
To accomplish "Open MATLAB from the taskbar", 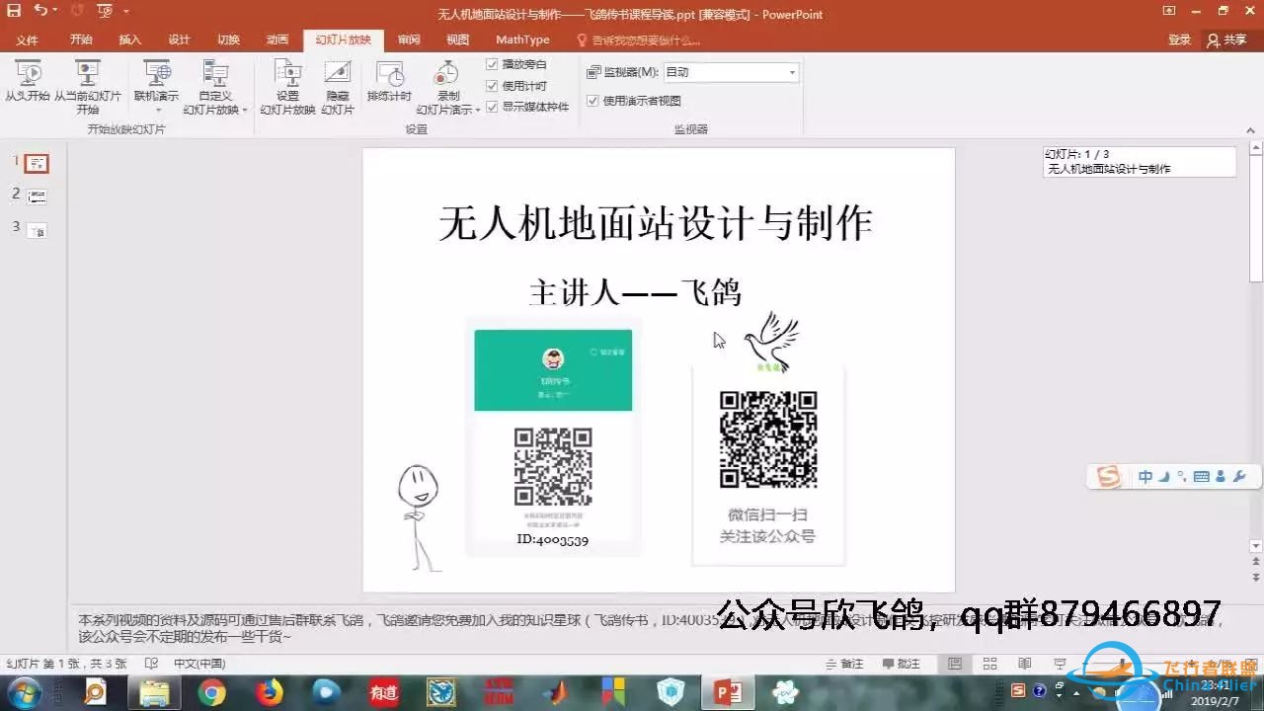I will pos(556,693).
